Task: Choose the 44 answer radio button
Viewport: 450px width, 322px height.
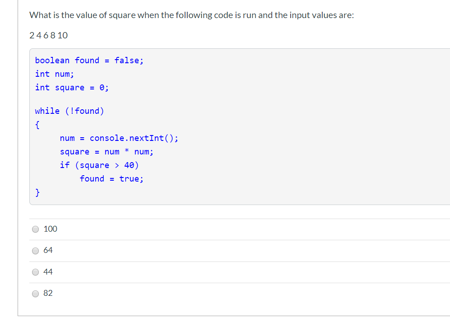Action: (35, 272)
